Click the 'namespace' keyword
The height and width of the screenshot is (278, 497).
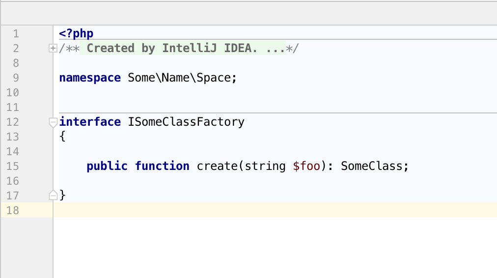pos(90,78)
